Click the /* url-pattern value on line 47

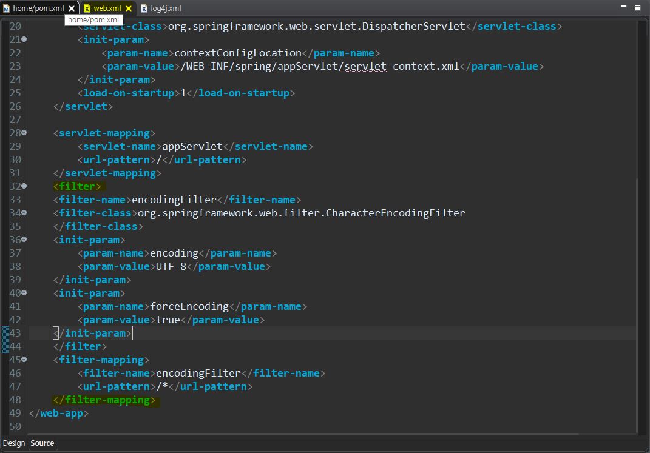click(x=162, y=386)
